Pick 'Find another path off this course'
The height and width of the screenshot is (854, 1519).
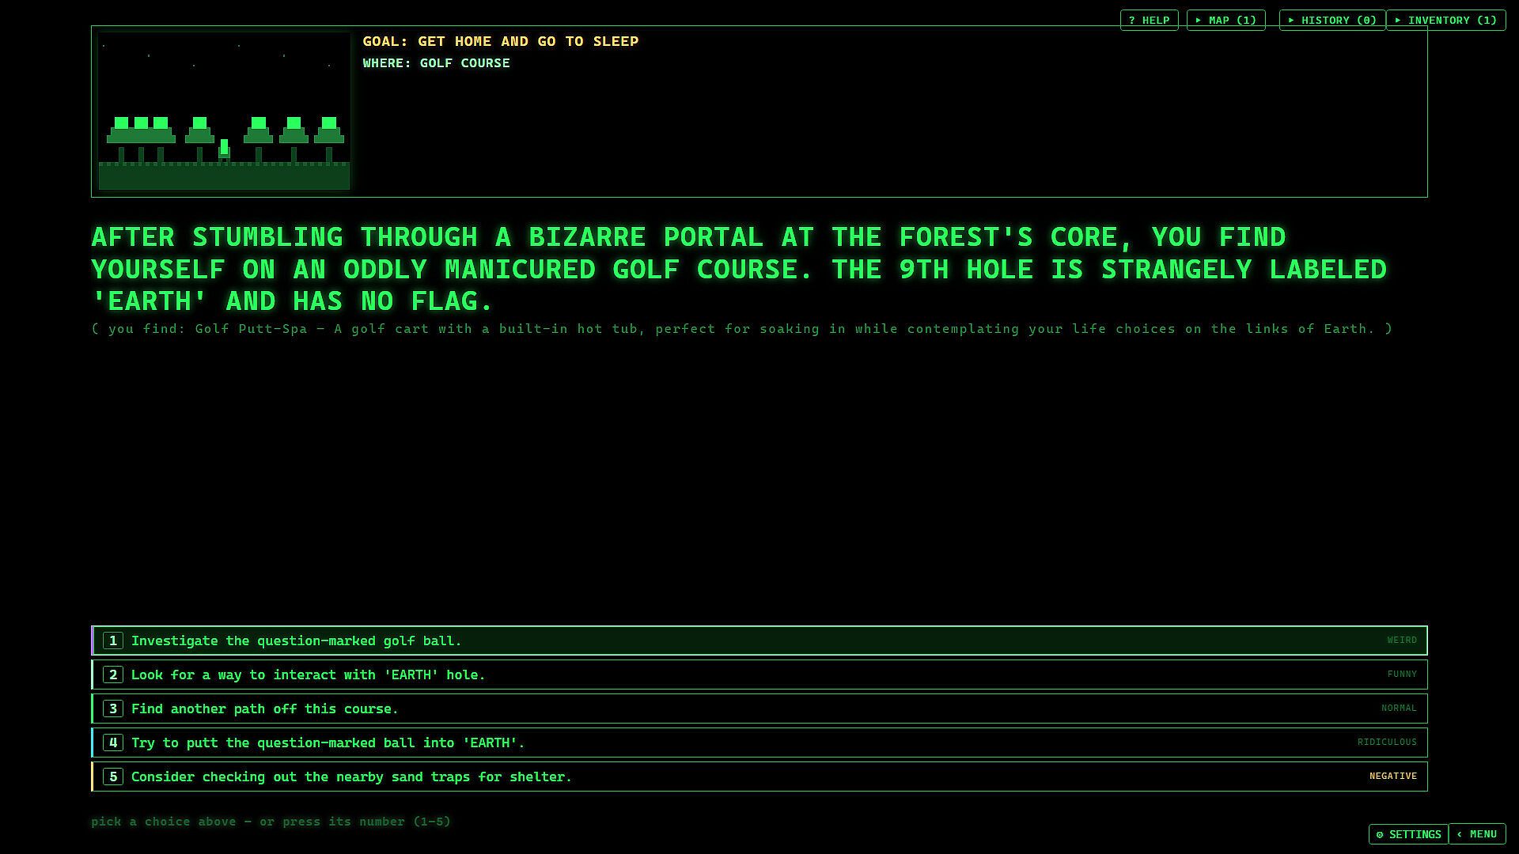759,709
